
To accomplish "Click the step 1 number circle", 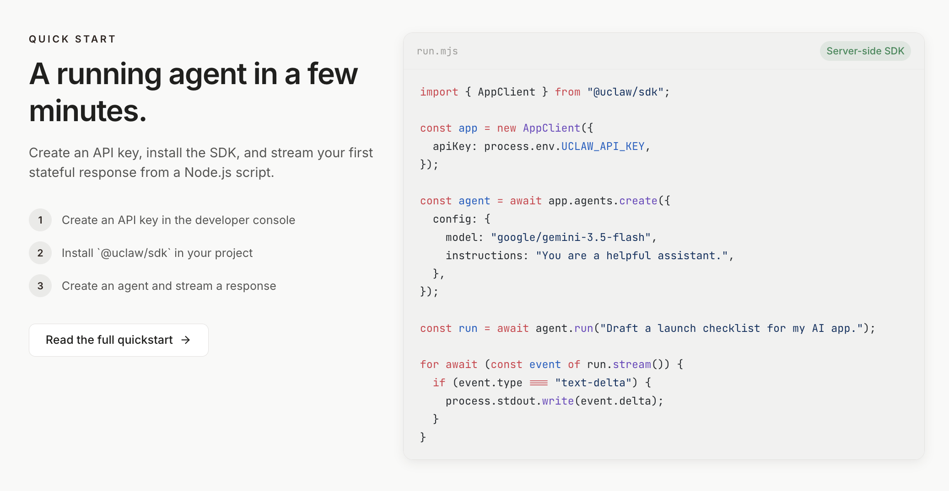I will [x=40, y=220].
